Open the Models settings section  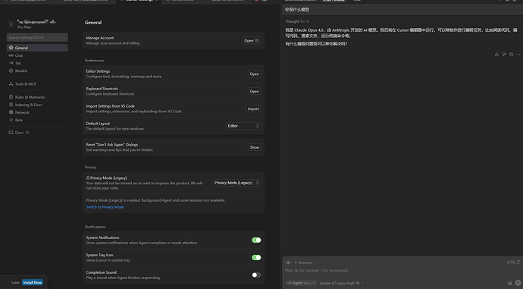(x=37, y=71)
